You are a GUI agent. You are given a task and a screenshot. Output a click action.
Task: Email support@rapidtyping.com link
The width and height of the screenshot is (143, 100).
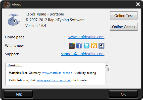point(83,54)
